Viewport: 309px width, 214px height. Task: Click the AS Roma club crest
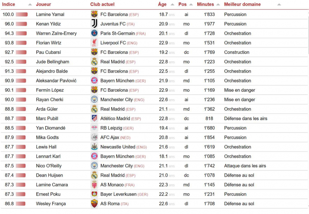94,204
